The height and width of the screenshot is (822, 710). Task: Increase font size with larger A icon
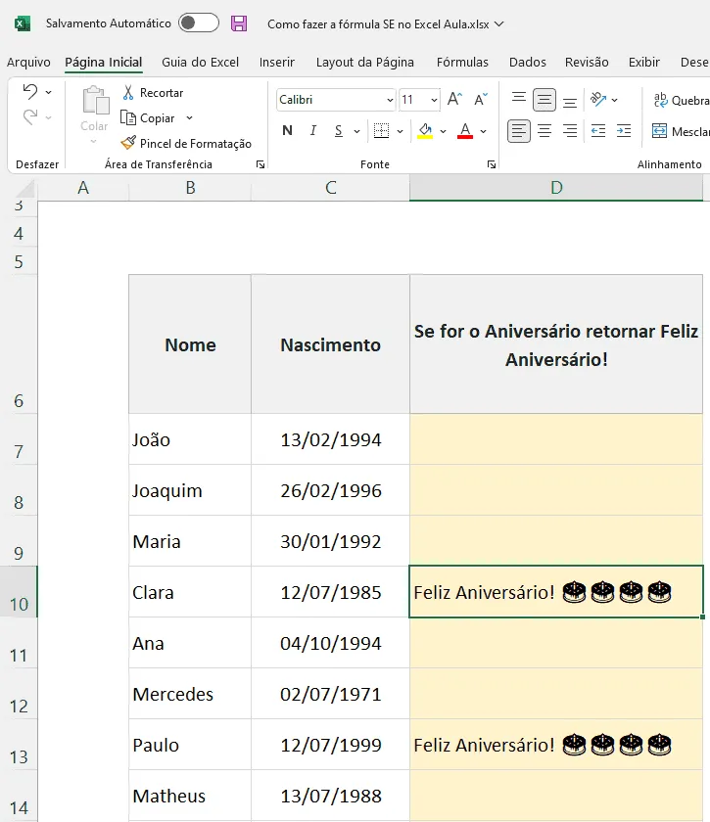(454, 99)
